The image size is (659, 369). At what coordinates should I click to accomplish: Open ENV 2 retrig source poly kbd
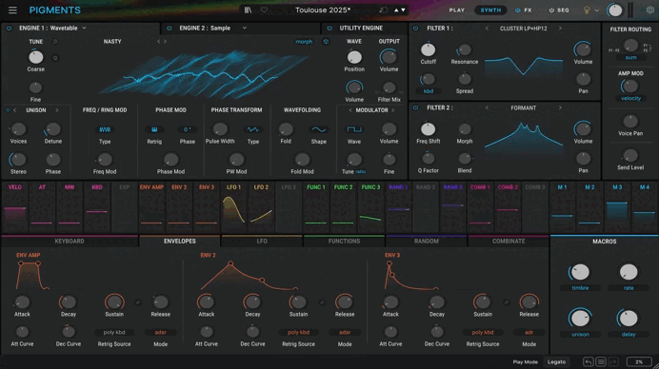(x=298, y=333)
